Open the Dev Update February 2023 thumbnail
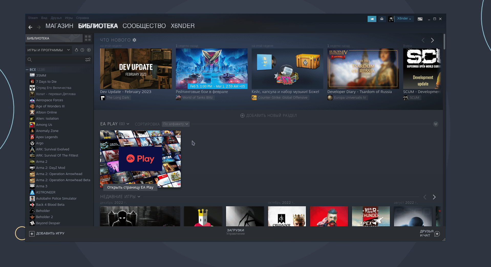 [136, 69]
